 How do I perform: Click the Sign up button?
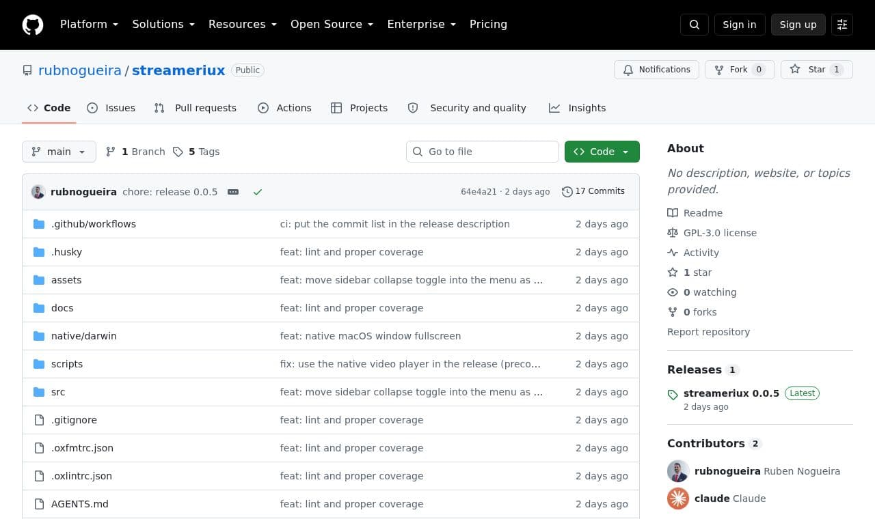798,25
